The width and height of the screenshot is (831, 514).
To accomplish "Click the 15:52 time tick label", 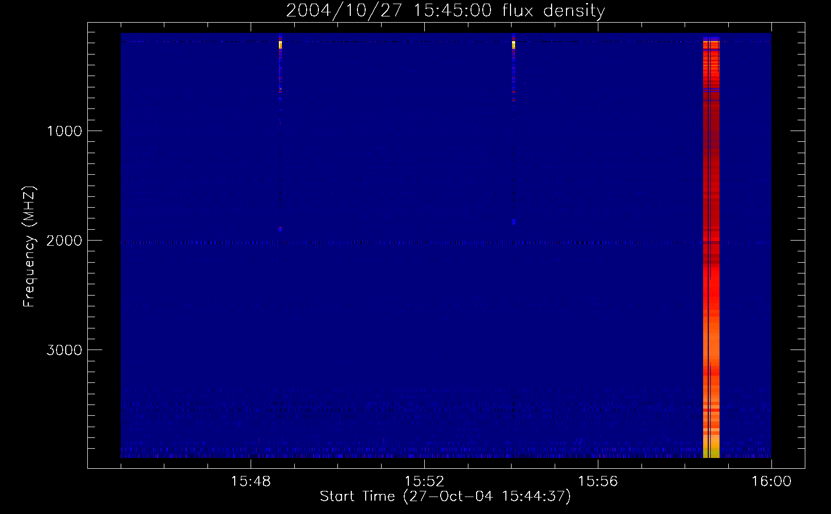I will 424,482.
